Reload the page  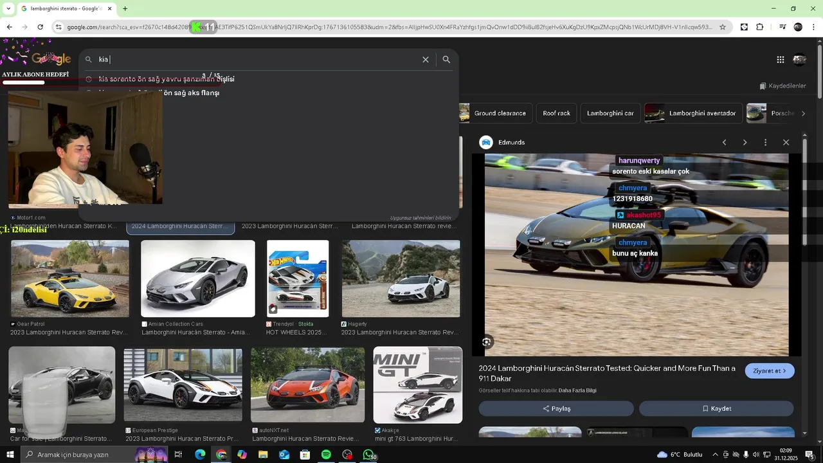[40, 27]
